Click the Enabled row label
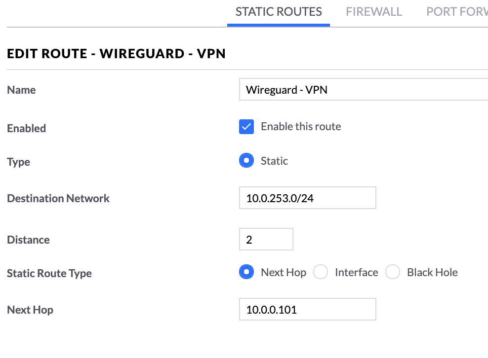Screen dimensions: 488x358 coord(27,128)
